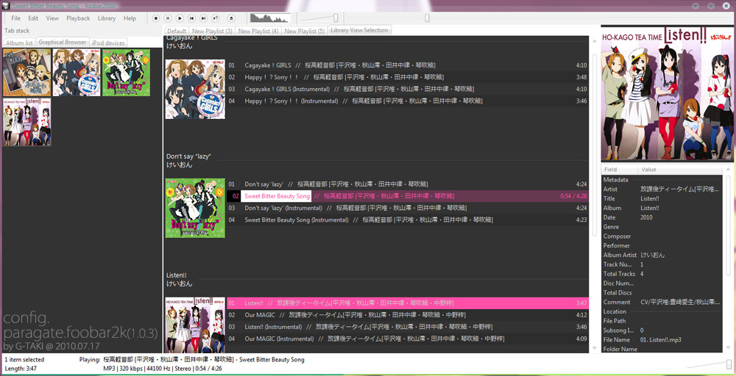Select Sweet Bitter Beauty Song (Instrumental) track
This screenshot has height=376, width=736.
408,220
